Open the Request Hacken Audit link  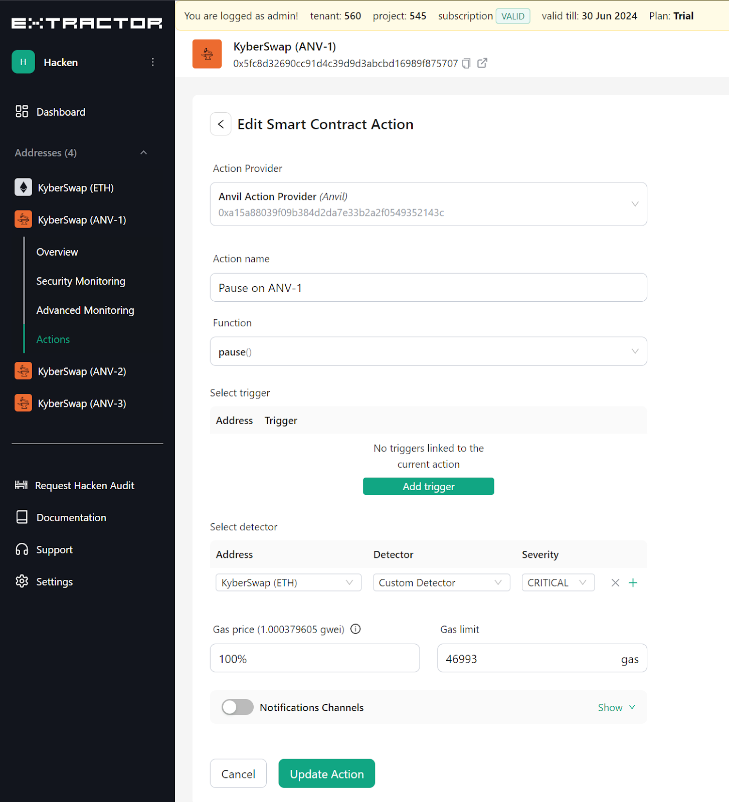click(x=85, y=485)
